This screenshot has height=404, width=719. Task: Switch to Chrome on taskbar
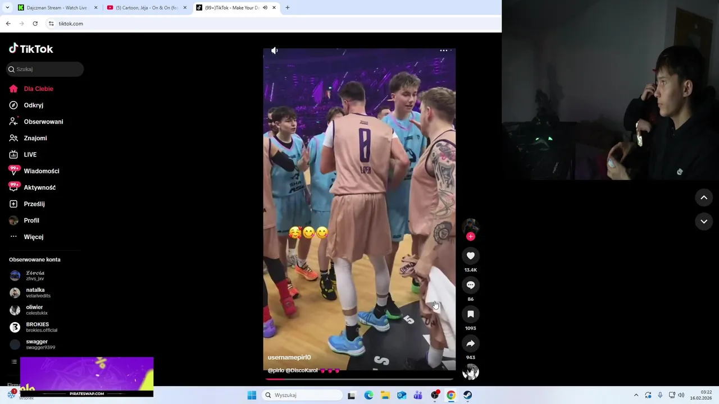451,395
